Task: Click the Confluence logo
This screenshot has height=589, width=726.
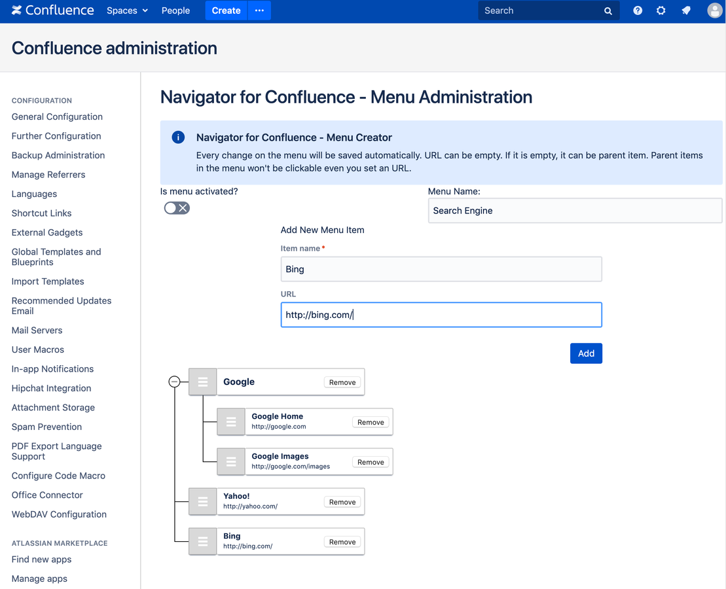Action: 53,10
